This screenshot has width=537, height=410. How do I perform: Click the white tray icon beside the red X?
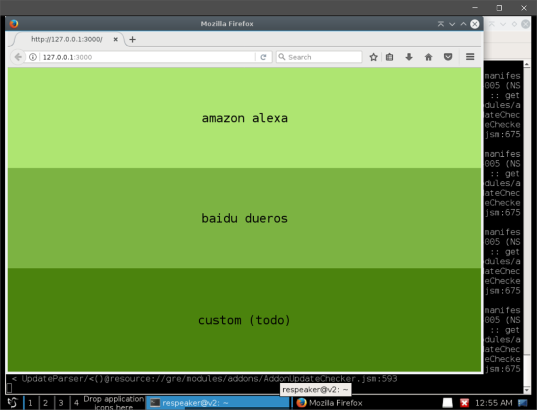click(448, 403)
